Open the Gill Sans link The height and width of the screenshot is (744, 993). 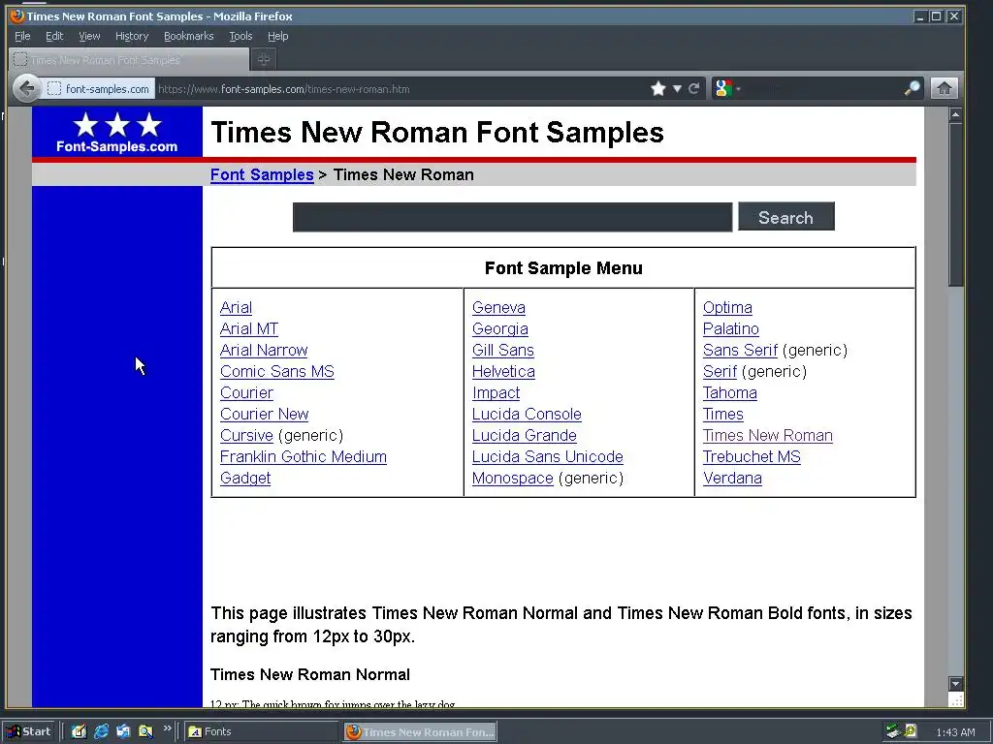(x=503, y=350)
